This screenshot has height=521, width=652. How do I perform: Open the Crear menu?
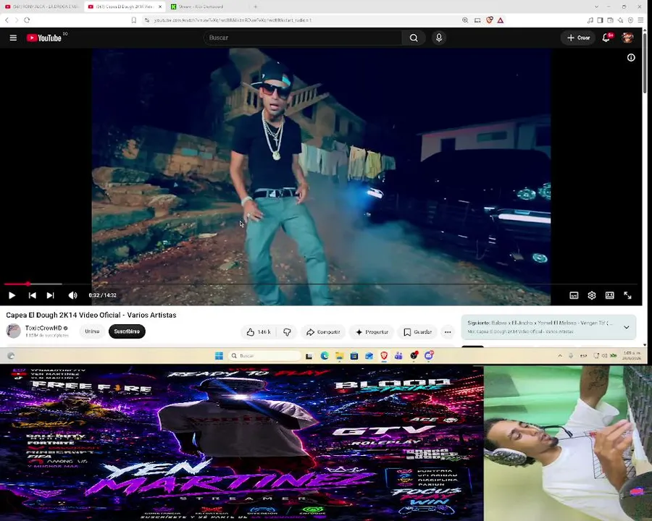point(578,38)
